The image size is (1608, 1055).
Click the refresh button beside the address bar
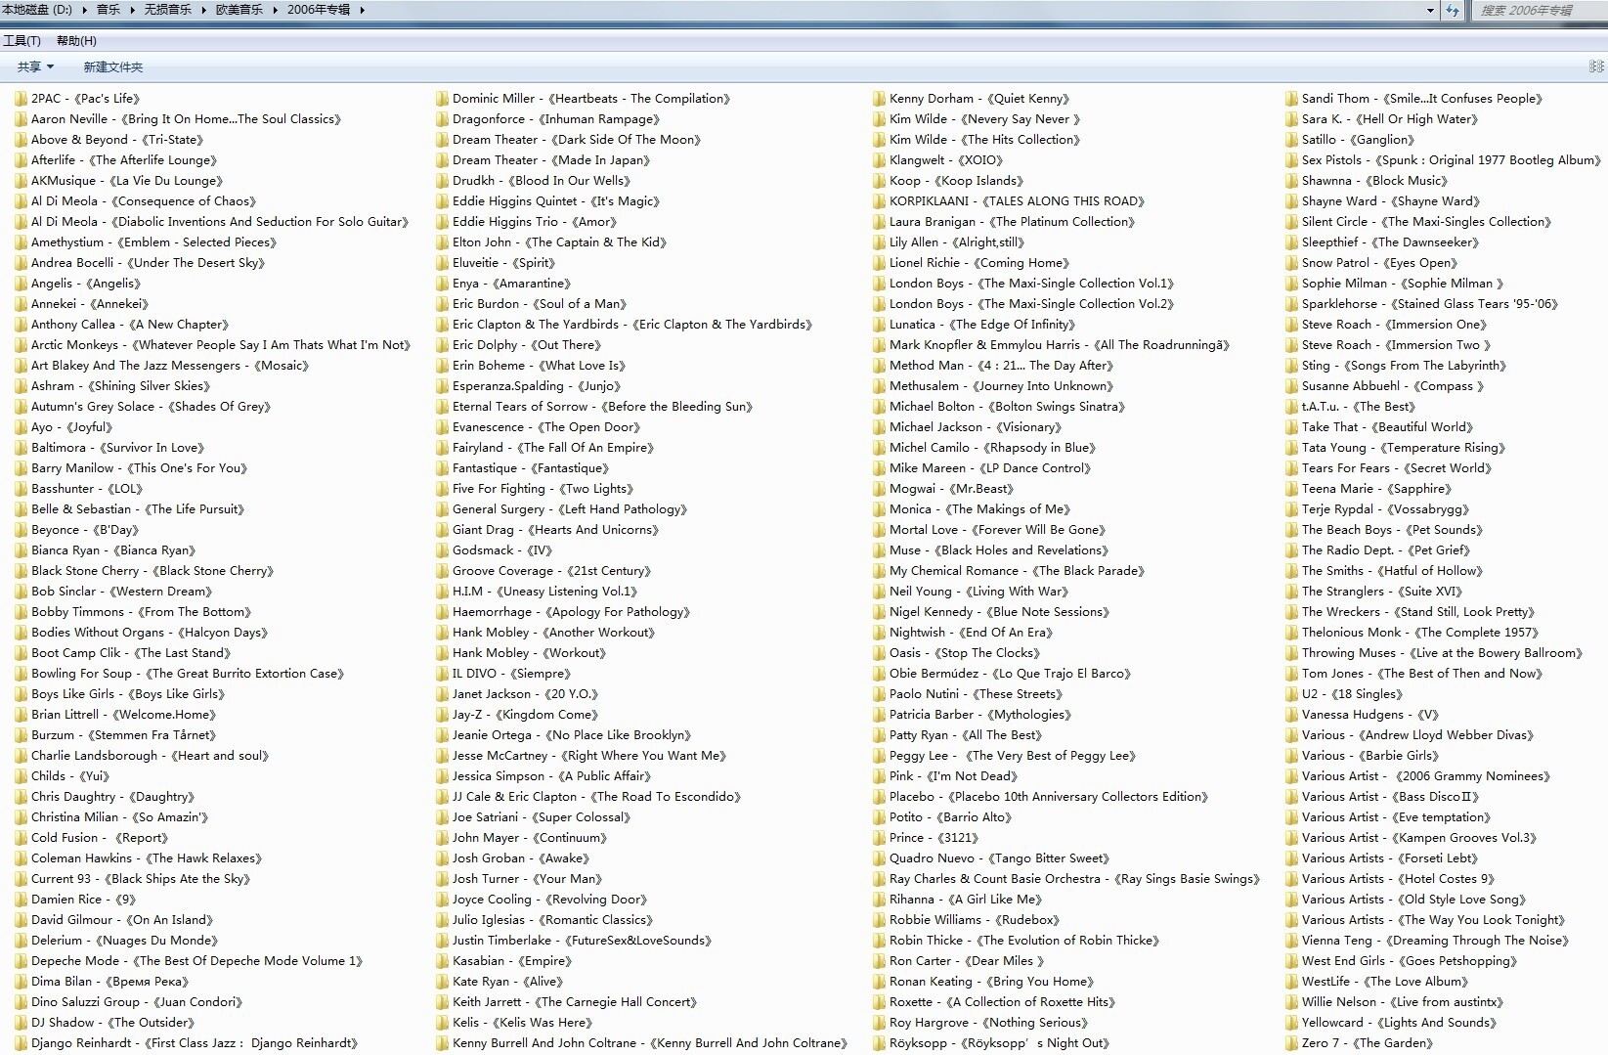[1453, 11]
